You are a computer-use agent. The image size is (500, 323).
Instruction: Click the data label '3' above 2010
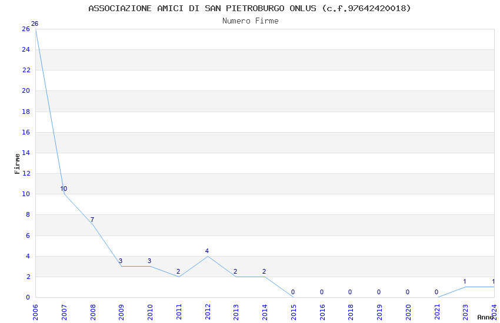(149, 261)
